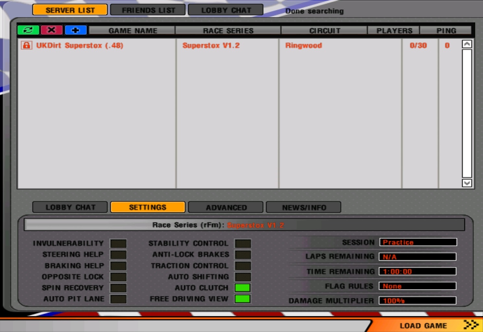Enable Auto Pit Lane checkbox

[118, 299]
